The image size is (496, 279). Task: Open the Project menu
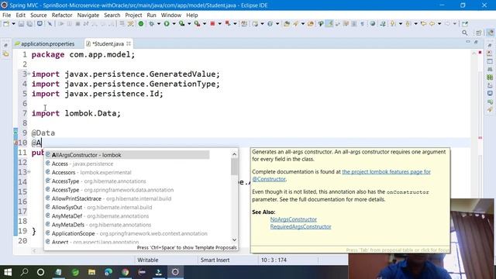click(x=133, y=15)
